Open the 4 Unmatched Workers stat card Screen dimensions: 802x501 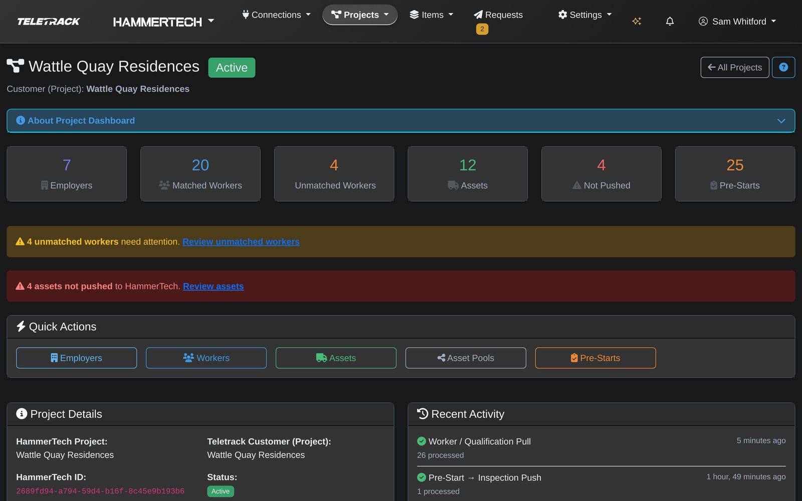[334, 174]
